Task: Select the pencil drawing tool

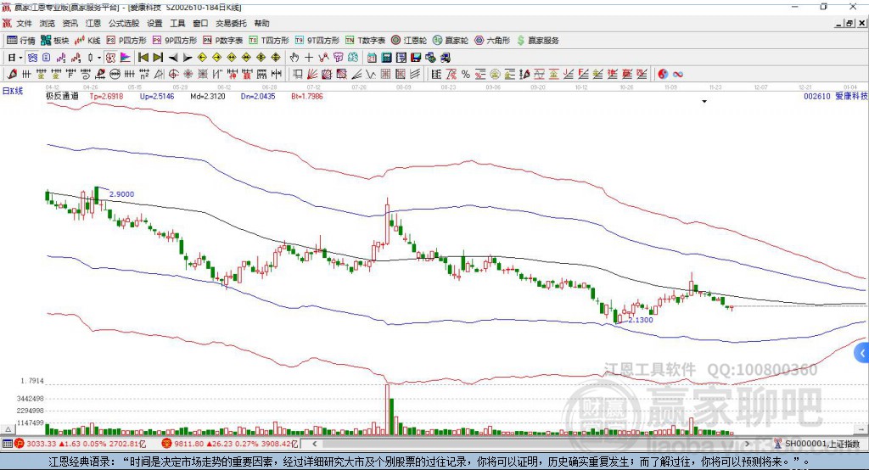Action: 12,74
